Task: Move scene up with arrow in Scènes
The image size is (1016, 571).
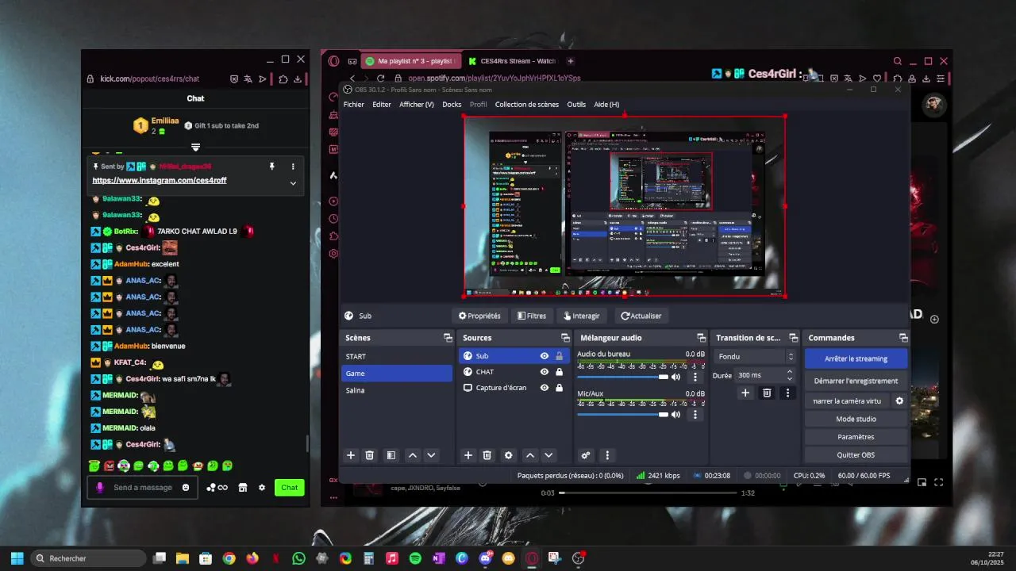Action: pyautogui.click(x=412, y=455)
